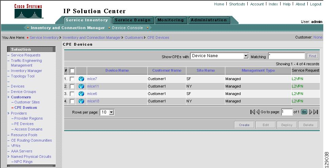Click the router icon for mlce6
329x168 pixels.
pyautogui.click(x=81, y=94)
